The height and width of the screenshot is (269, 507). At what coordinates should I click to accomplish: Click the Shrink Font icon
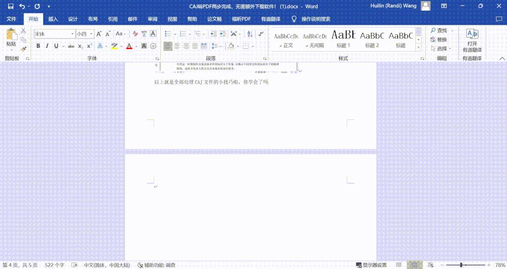108,34
